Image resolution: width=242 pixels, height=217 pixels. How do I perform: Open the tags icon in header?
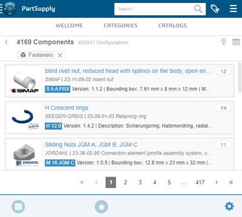pyautogui.click(x=215, y=9)
